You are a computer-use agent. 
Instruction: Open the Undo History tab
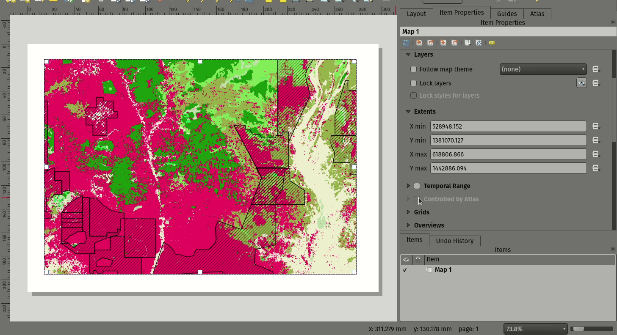click(x=454, y=241)
